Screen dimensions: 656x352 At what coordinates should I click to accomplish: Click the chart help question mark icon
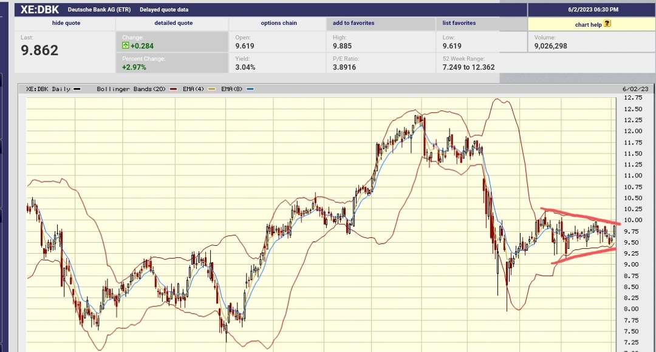[x=607, y=24]
